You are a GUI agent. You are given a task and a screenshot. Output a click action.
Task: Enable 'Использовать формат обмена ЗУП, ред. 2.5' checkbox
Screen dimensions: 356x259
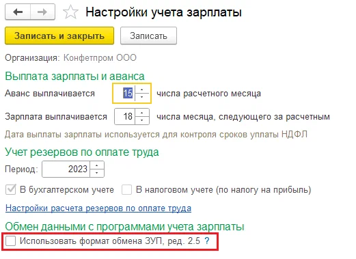[x=11, y=241]
